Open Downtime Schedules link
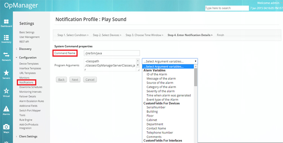This screenshot has height=143, width=283. pos(31,87)
